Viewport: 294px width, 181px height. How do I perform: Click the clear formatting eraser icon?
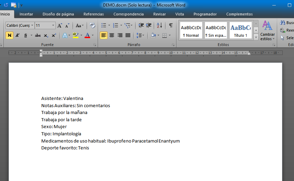(x=92, y=25)
